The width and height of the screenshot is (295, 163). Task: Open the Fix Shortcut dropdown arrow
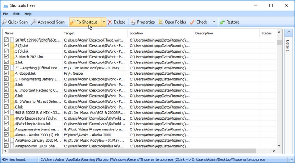(104, 22)
